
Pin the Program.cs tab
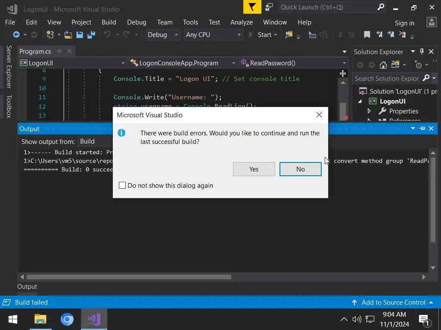click(x=59, y=51)
